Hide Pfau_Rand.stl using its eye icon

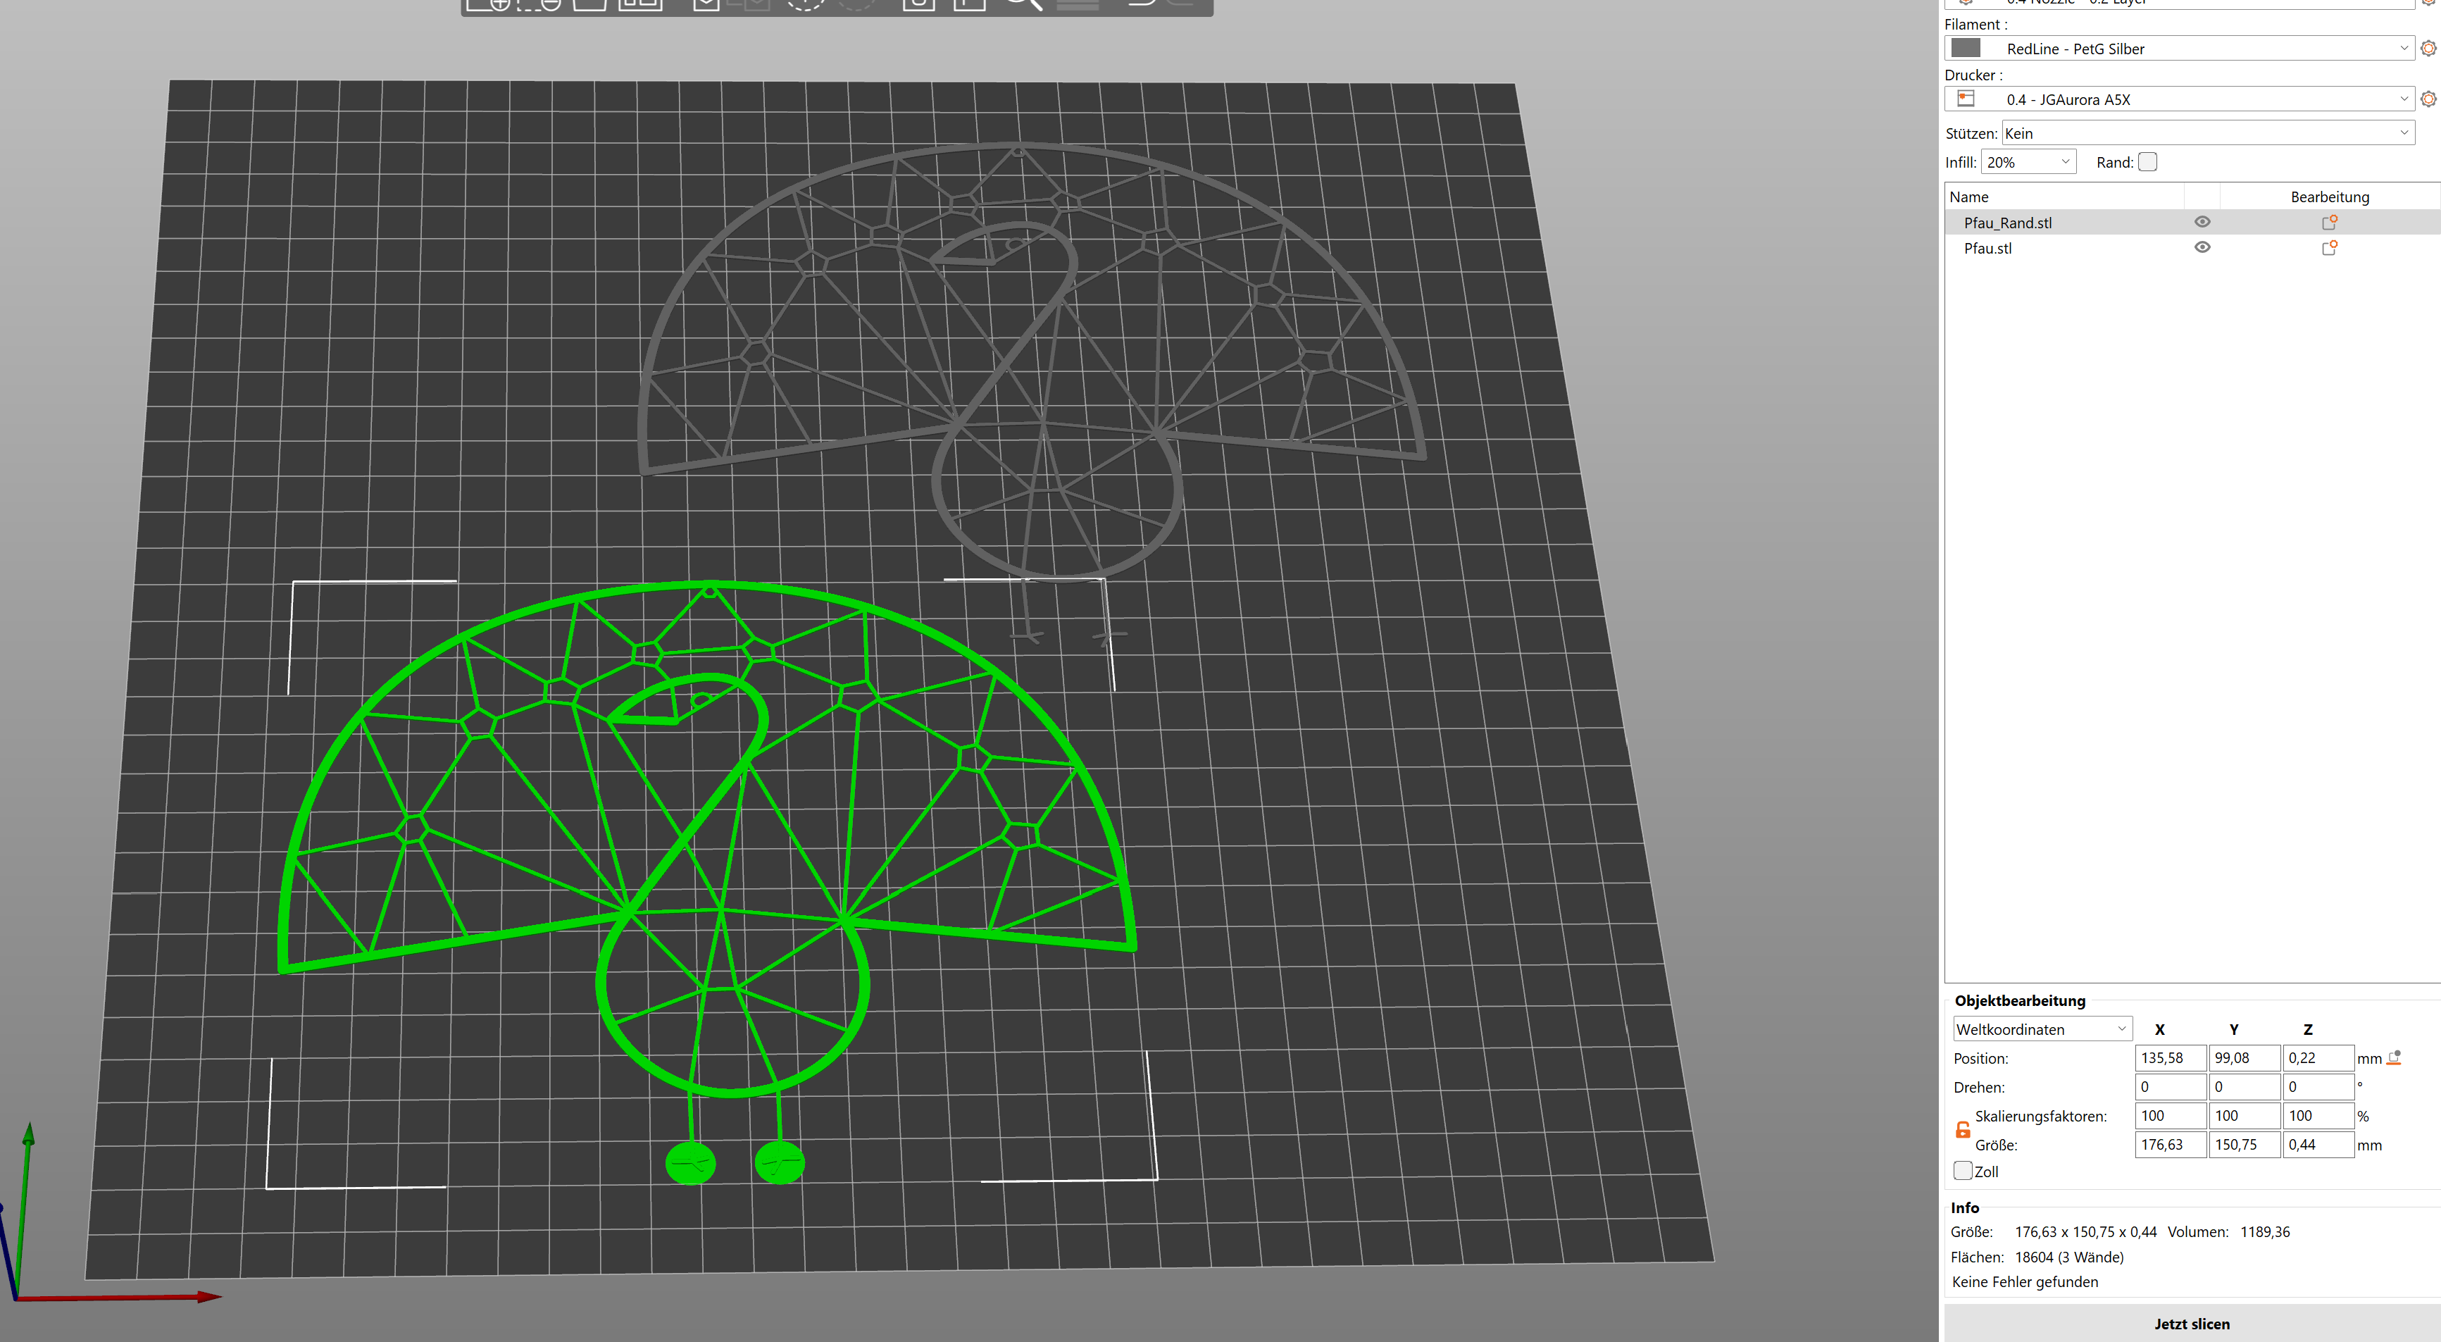pos(2202,222)
